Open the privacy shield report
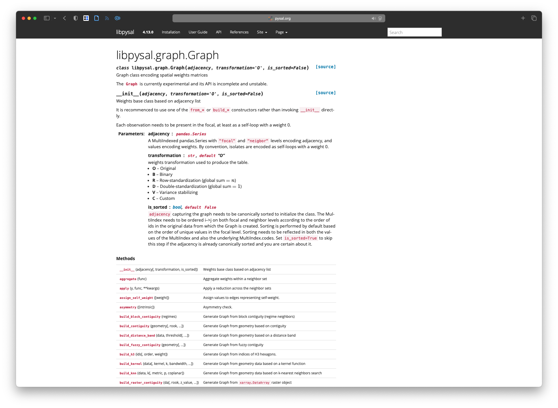Image resolution: width=558 pixels, height=408 pixels. [75, 18]
